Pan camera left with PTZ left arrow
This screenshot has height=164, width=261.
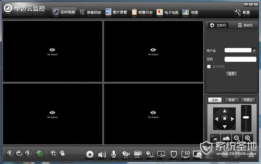click(x=217, y=119)
